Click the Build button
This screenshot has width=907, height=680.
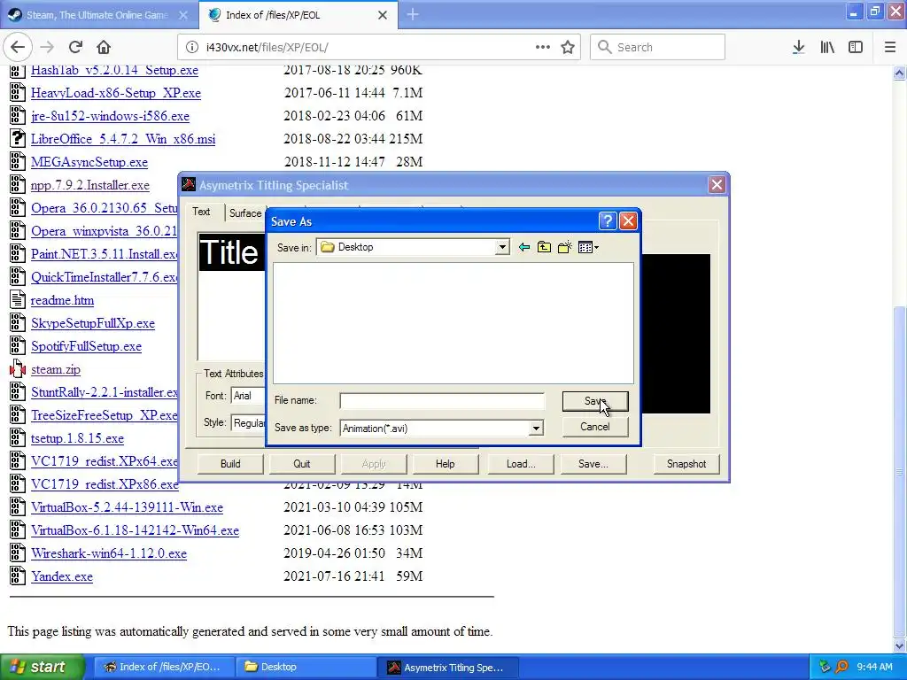point(230,464)
